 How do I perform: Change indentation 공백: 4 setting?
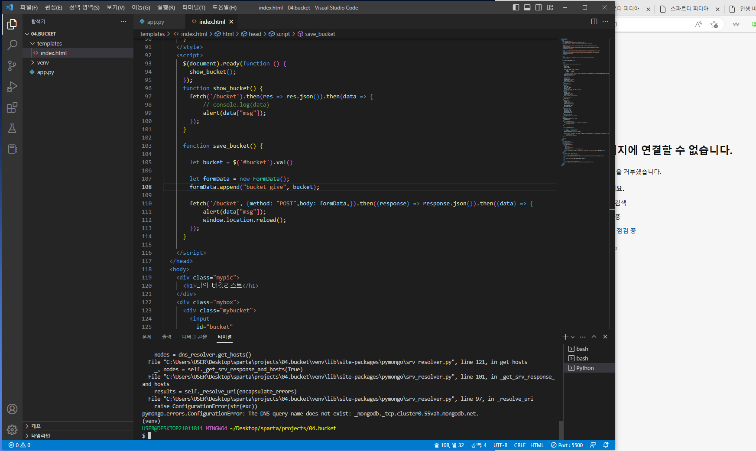[x=479, y=445]
